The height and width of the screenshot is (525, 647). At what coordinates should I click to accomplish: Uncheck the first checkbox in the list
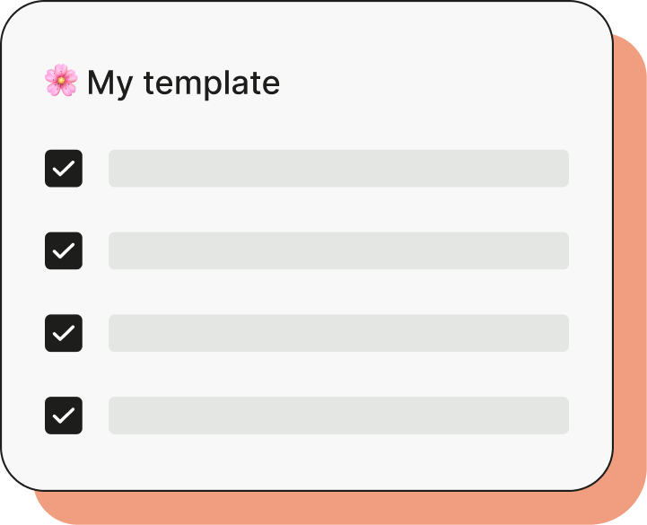64,169
